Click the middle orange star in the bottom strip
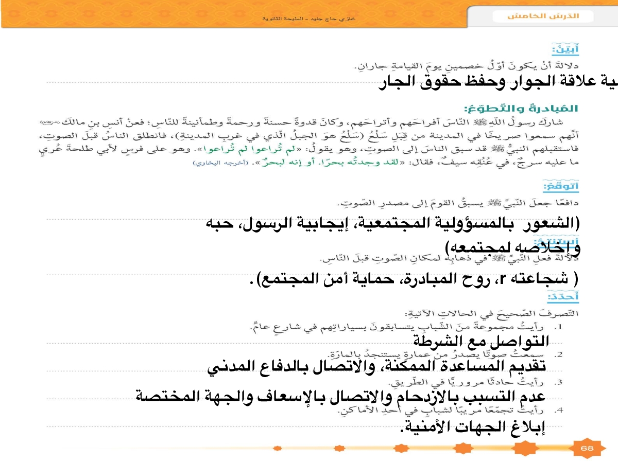 point(400,448)
